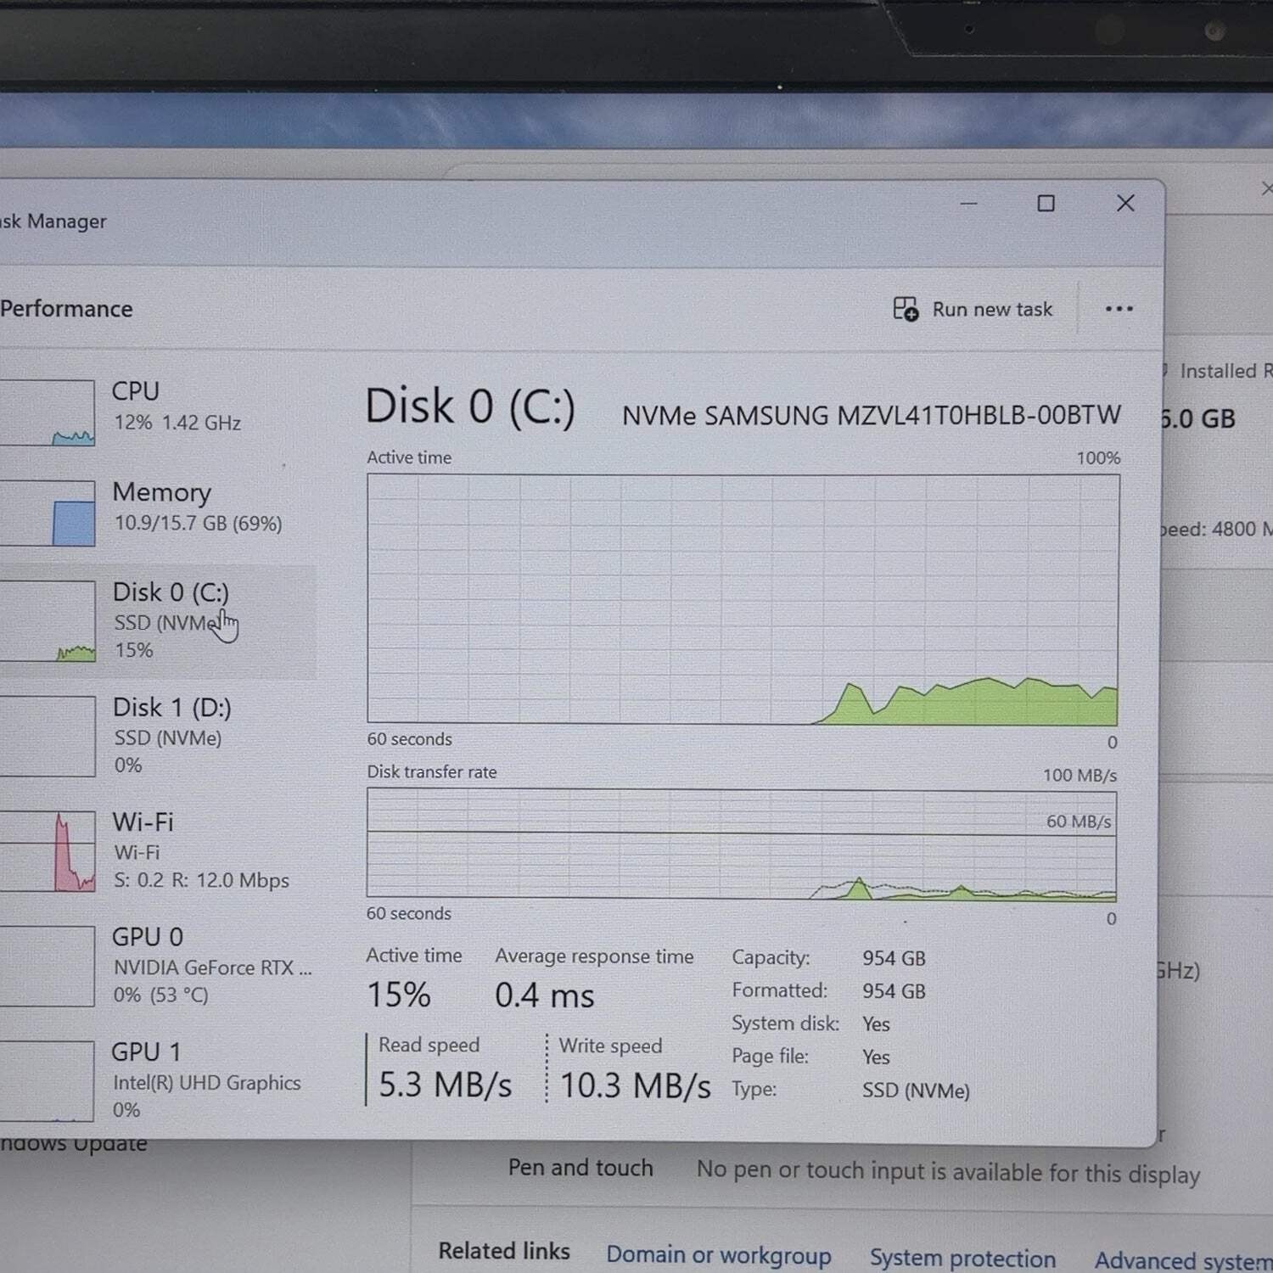Viewport: 1273px width, 1273px height.
Task: Click the 60 MB/s graph scale label
Action: [1079, 822]
